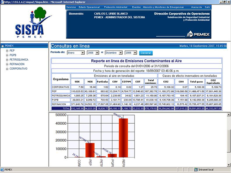231x173 pixels.
Task: Collapse the PEMEX root tree node
Action: tap(3, 46)
